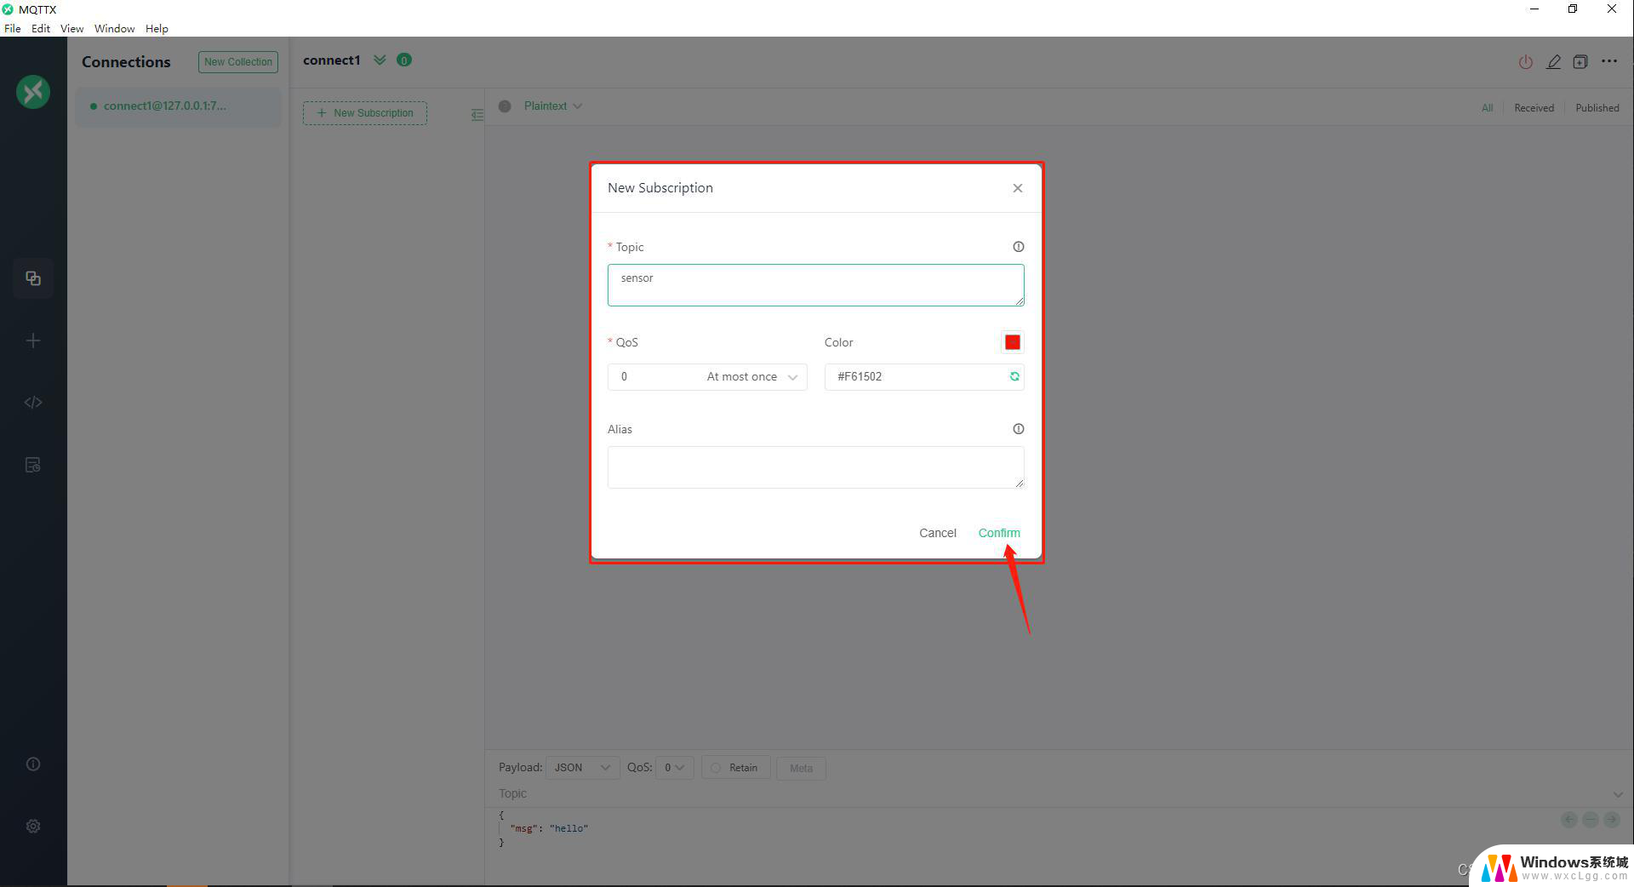Click the edit connection pencil icon
The width and height of the screenshot is (1634, 887).
click(1553, 62)
